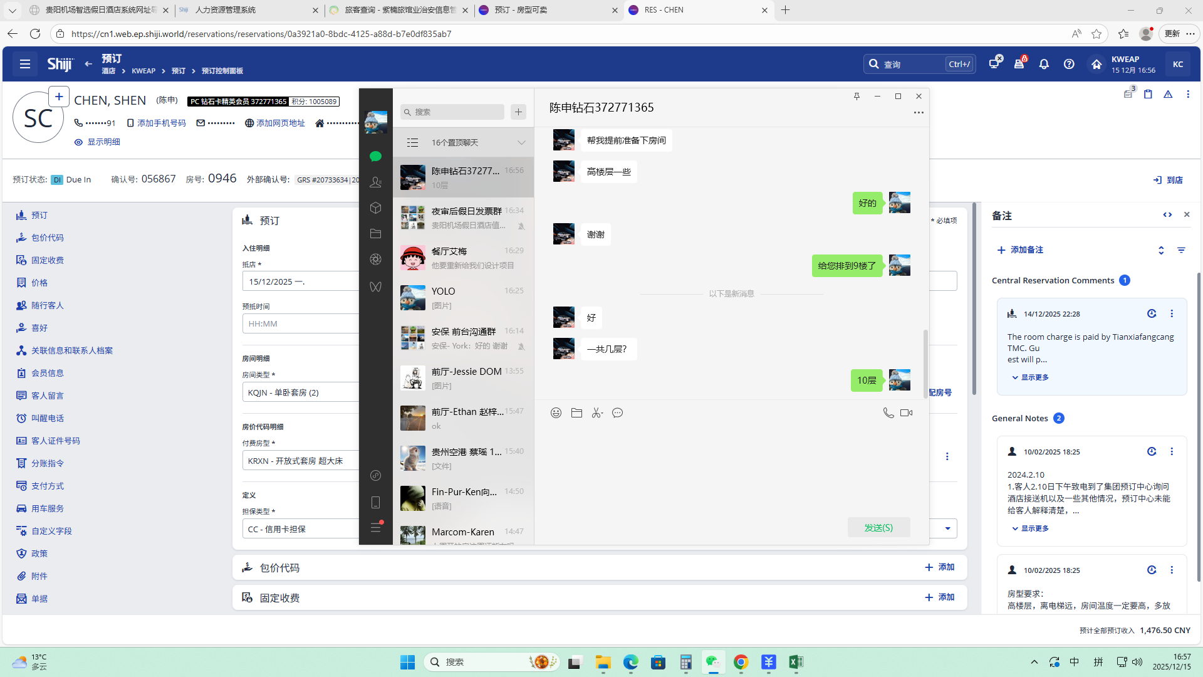The height and width of the screenshot is (677, 1203).
Task: Click 添加备注 to add note
Action: coord(1020,249)
